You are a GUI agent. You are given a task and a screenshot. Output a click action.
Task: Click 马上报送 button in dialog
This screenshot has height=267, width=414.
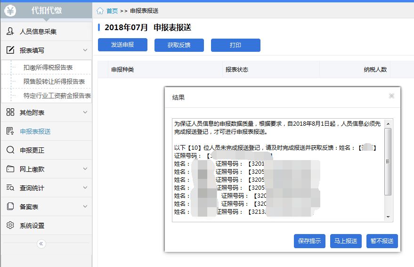pos(346,241)
